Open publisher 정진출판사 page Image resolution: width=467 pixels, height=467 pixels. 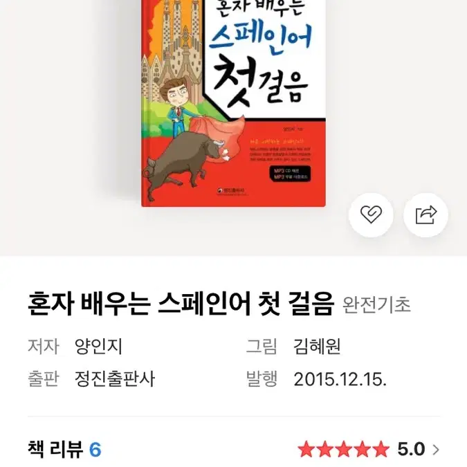click(x=115, y=379)
